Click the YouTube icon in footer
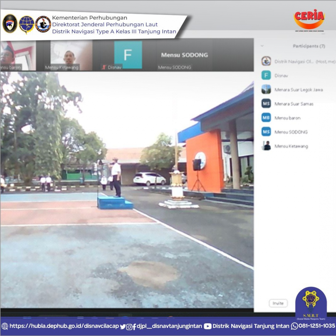This screenshot has height=336, width=336. point(207,326)
